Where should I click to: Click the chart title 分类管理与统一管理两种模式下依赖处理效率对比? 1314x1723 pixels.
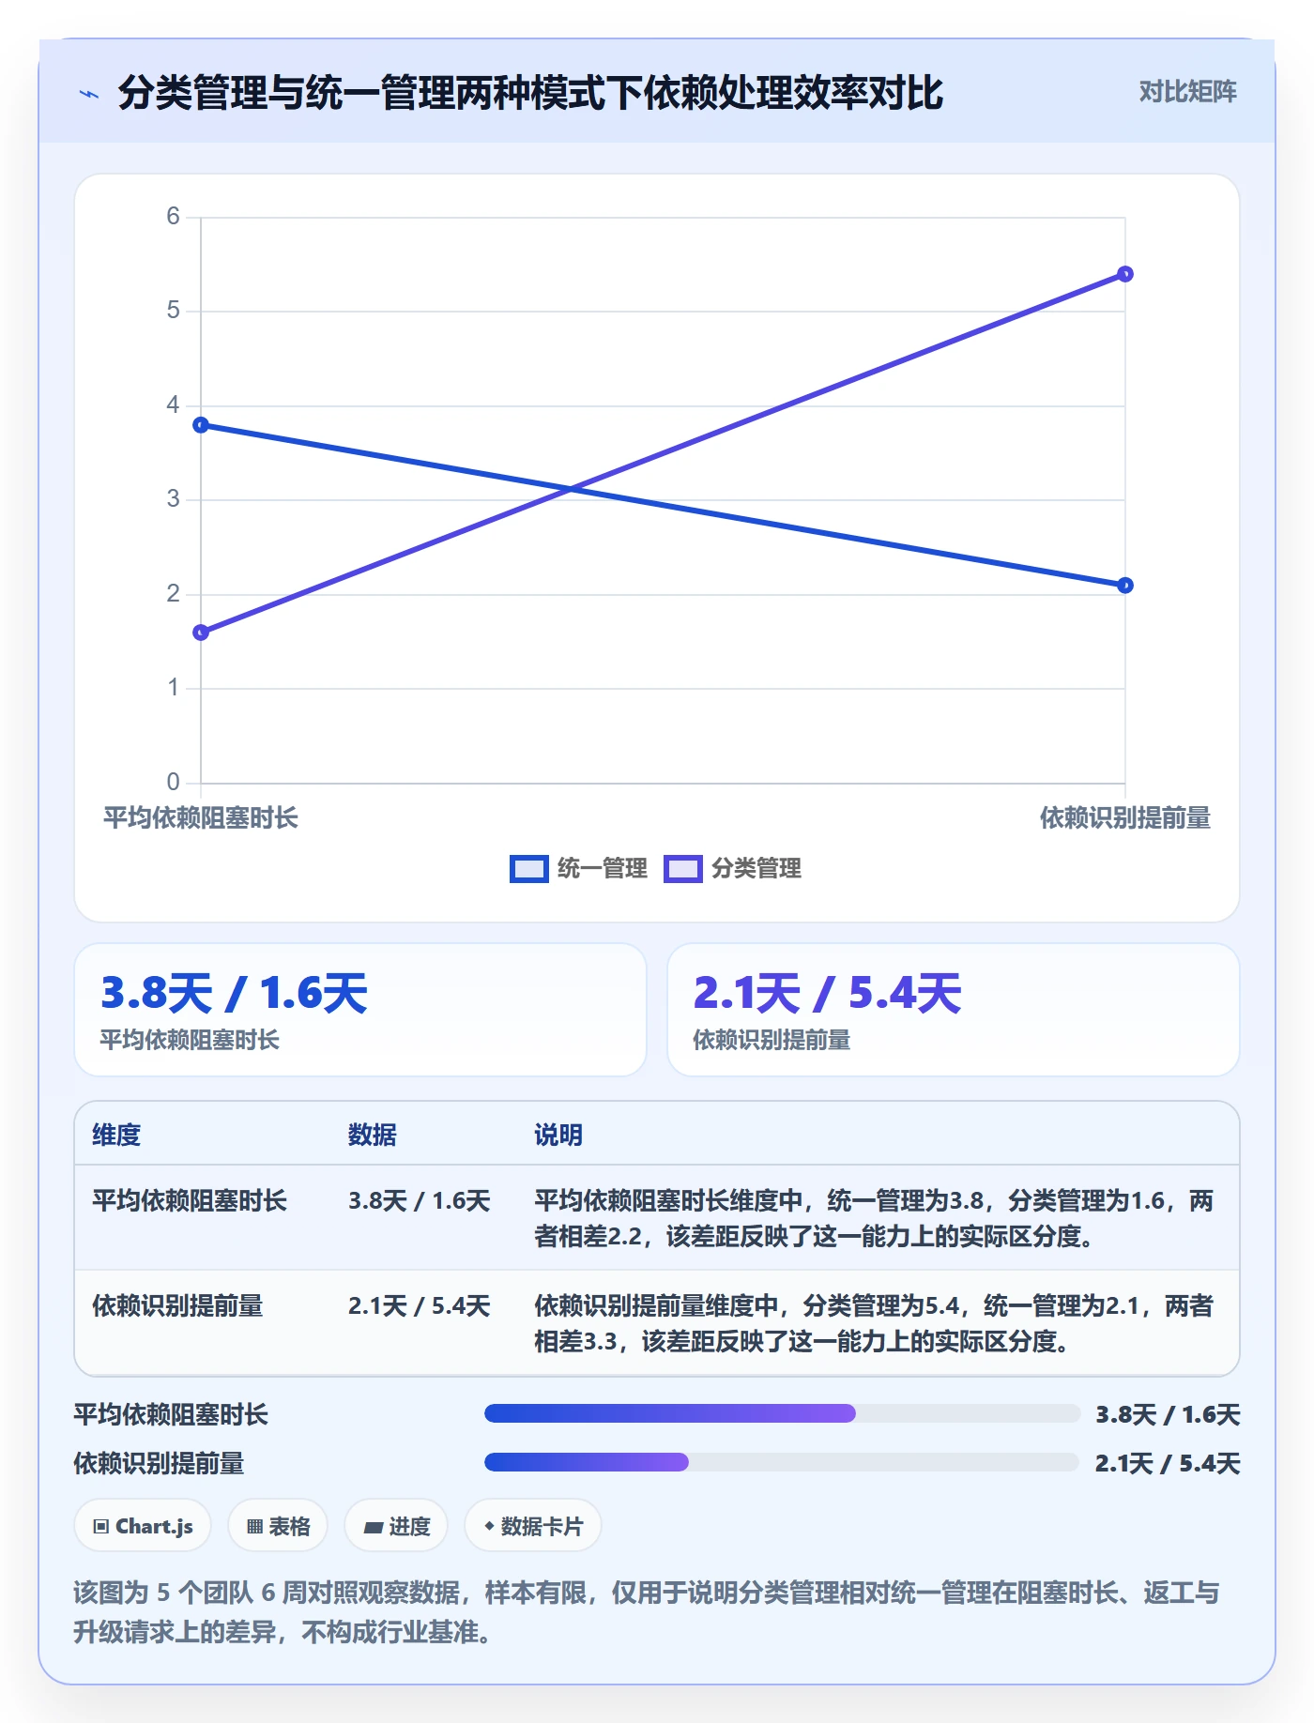pos(530,93)
